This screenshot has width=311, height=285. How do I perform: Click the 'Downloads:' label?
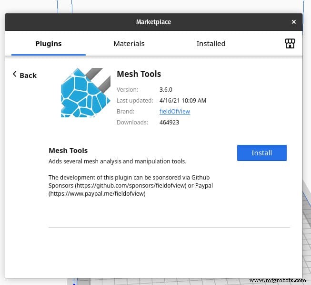coord(132,123)
